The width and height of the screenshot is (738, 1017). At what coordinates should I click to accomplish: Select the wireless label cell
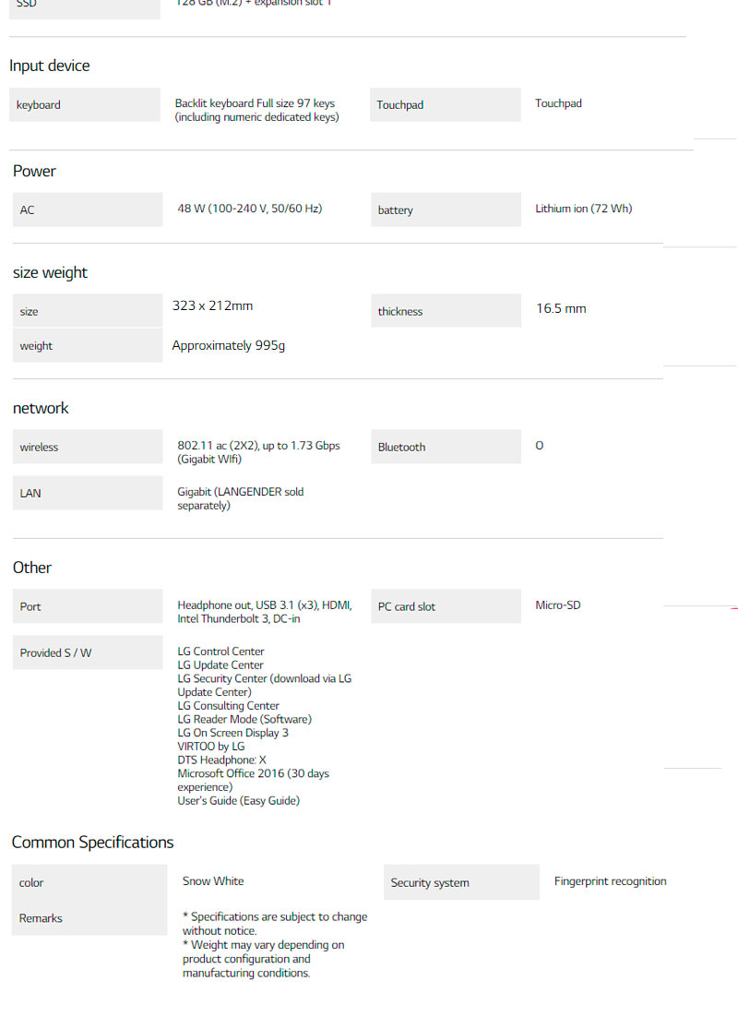point(88,448)
